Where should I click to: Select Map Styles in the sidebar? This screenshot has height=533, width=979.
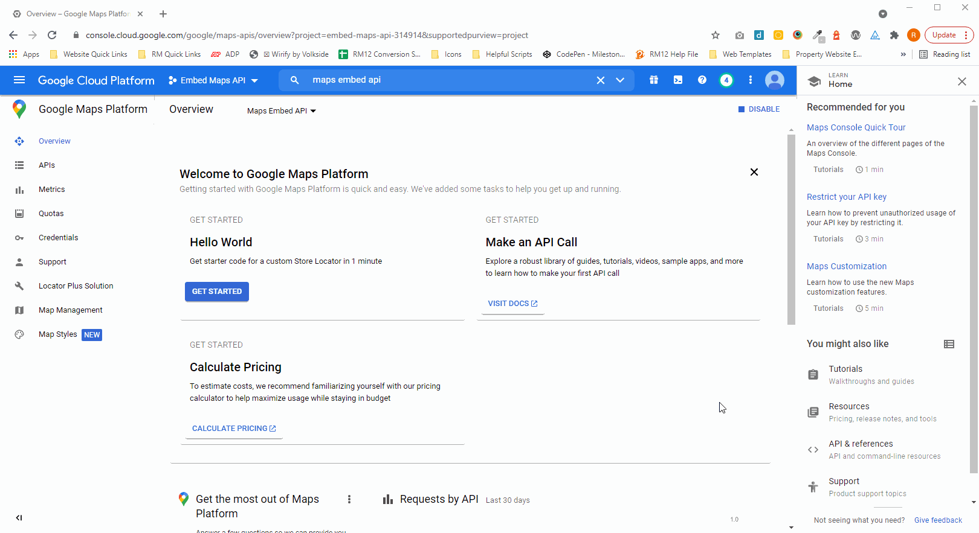[x=58, y=334]
